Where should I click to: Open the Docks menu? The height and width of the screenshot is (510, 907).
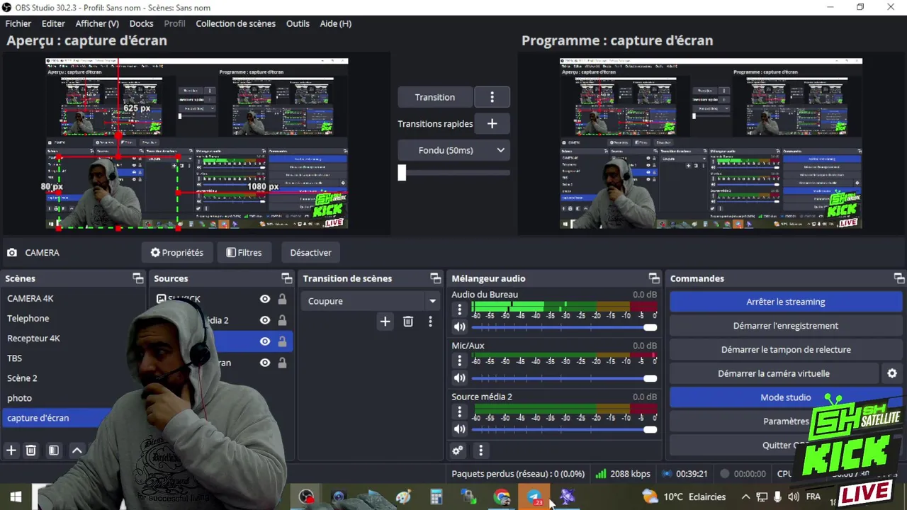tap(141, 23)
